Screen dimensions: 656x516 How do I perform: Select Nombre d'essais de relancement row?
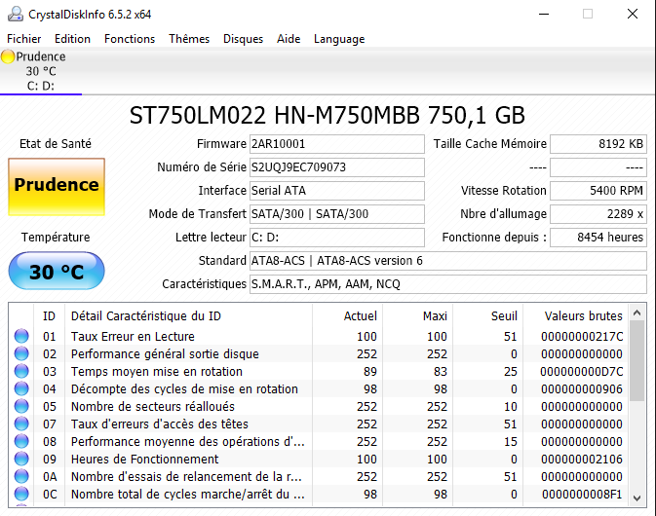tap(319, 477)
